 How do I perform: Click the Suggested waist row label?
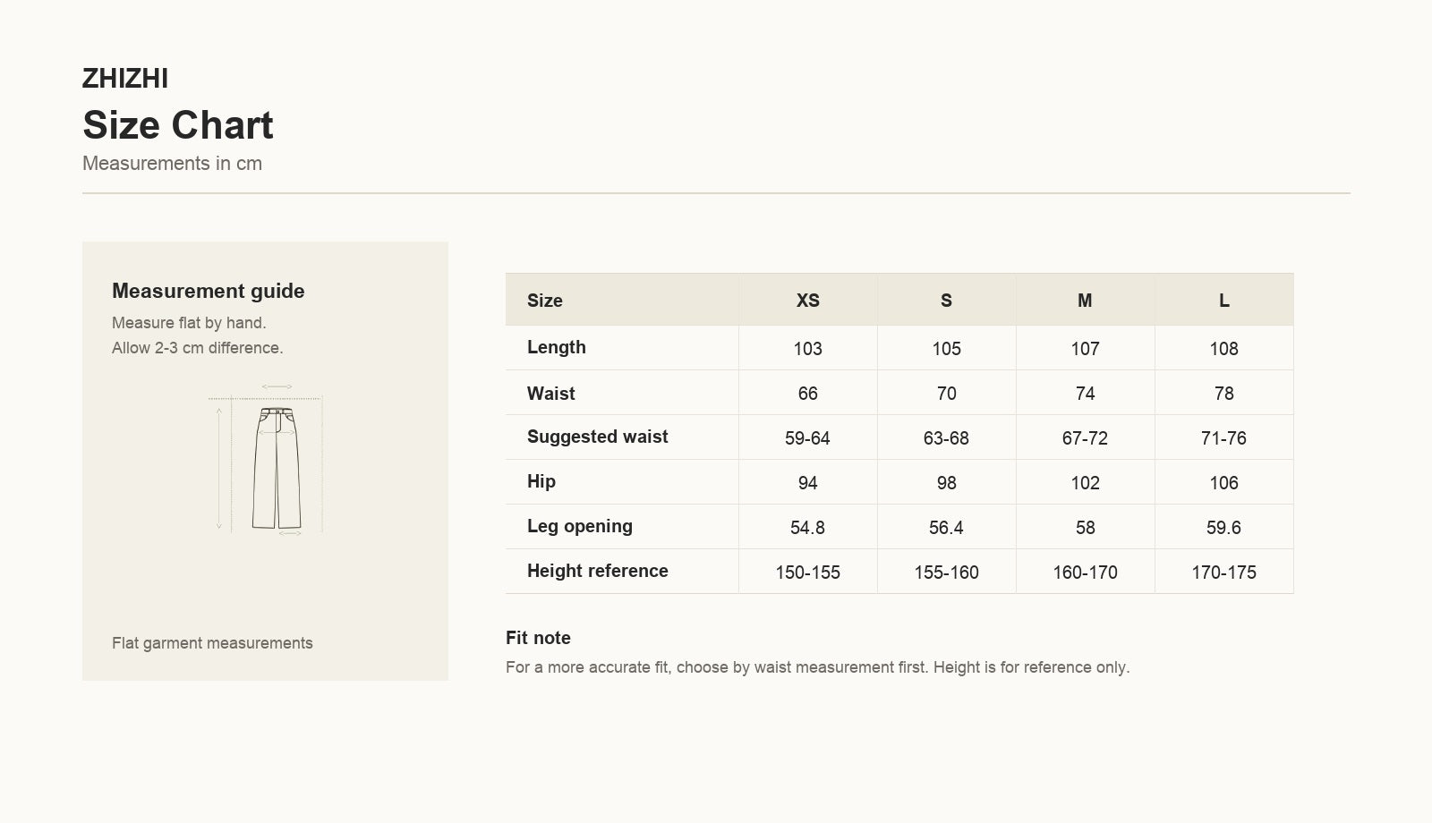(598, 437)
